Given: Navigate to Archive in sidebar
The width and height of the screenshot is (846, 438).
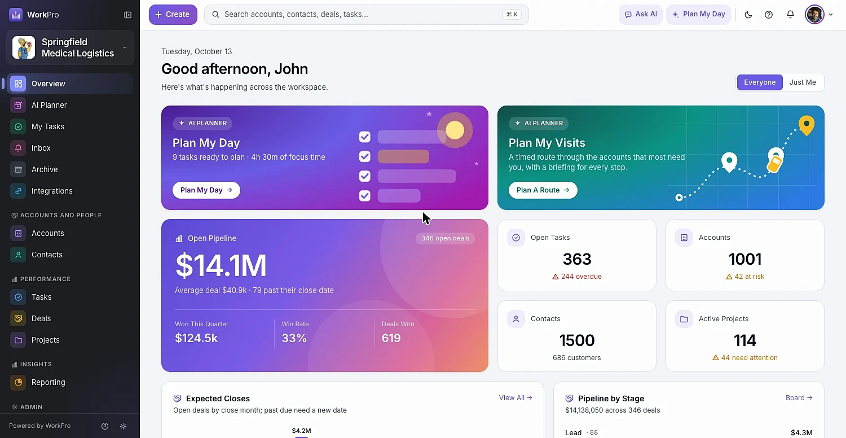Looking at the screenshot, I should [x=70, y=169].
